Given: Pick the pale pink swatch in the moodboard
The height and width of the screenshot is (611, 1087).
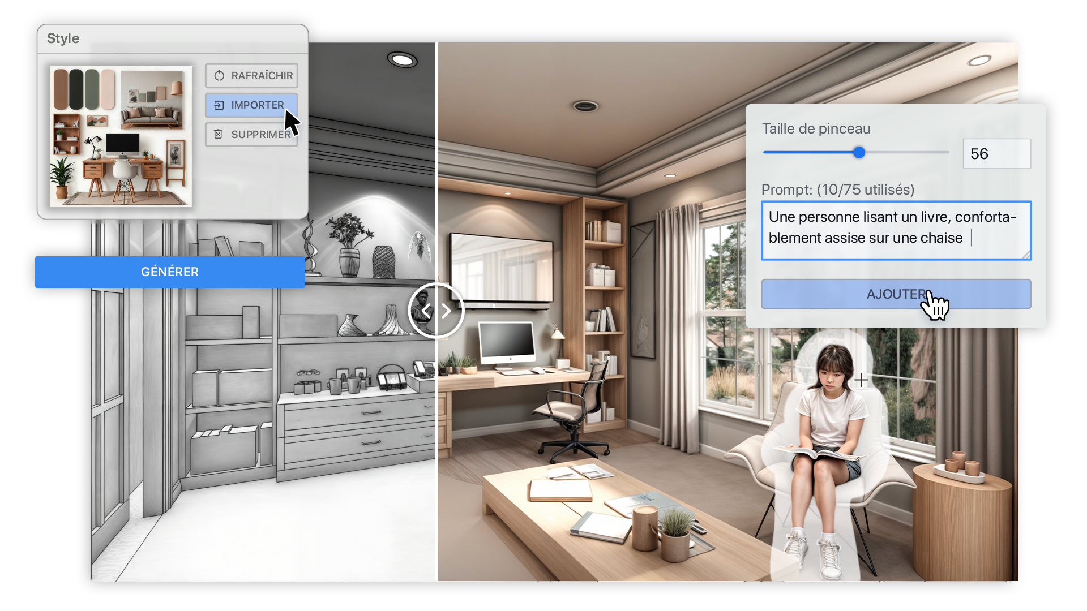Looking at the screenshot, I should click(108, 89).
